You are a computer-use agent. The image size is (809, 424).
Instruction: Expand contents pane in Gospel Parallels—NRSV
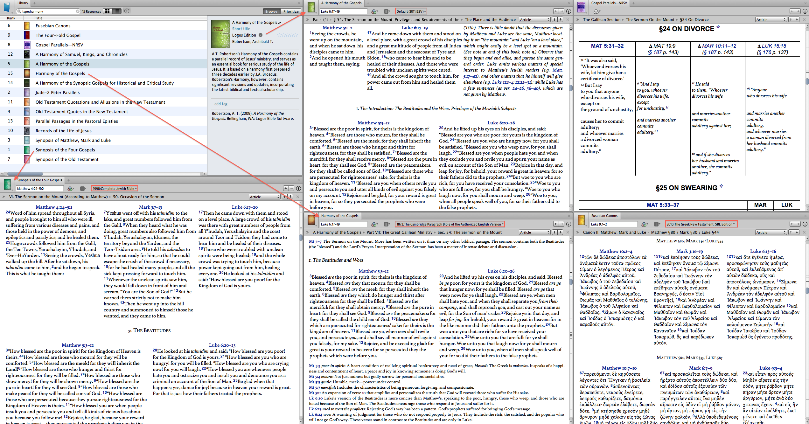click(x=577, y=20)
